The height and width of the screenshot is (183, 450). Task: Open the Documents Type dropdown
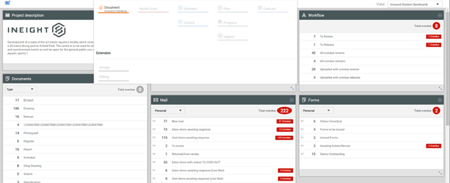pos(21,90)
